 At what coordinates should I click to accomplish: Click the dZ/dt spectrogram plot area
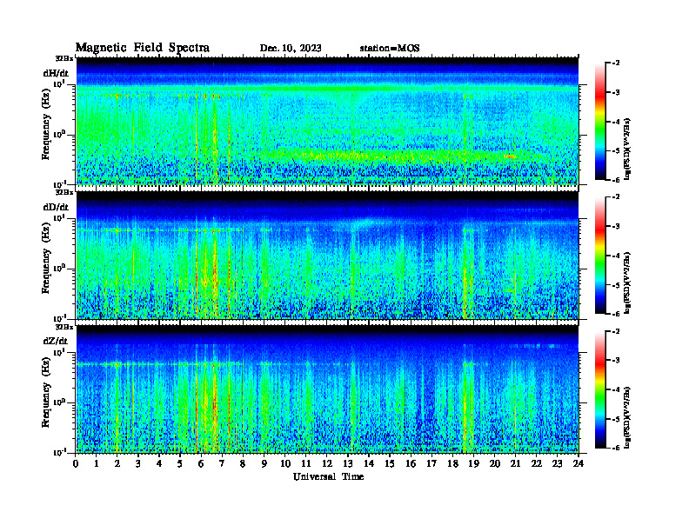327,389
